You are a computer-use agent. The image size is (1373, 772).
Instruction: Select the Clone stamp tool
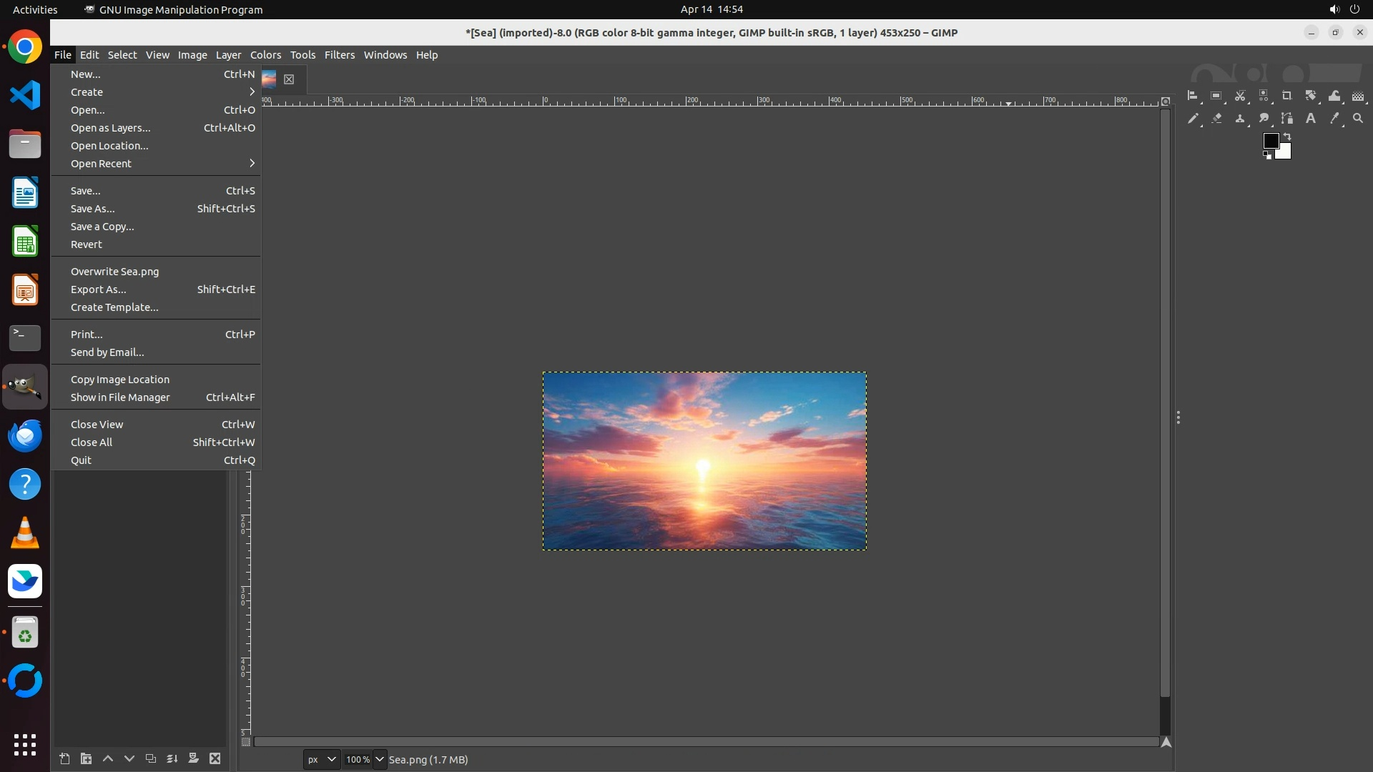tap(1240, 119)
